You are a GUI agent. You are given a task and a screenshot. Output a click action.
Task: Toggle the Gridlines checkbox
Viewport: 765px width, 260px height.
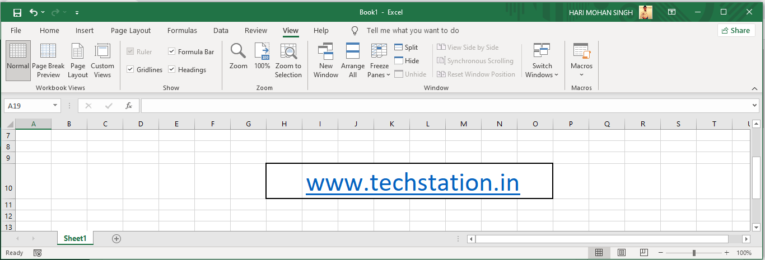coord(130,70)
